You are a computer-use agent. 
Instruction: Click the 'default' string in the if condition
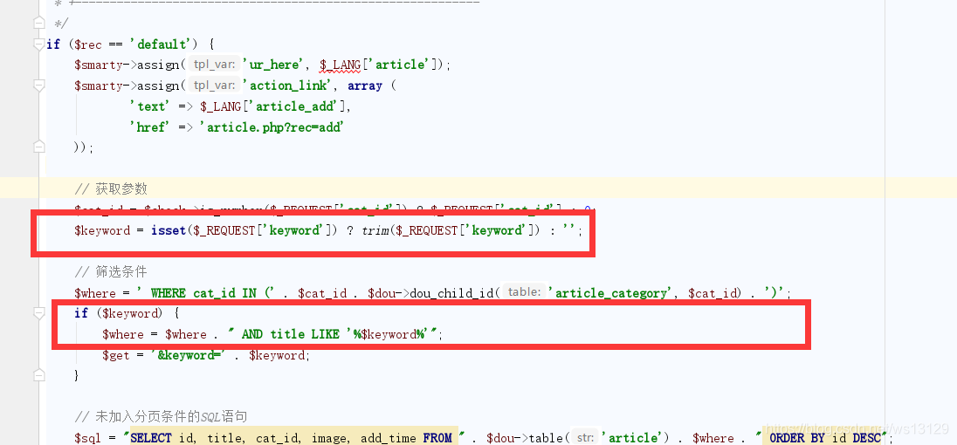(x=162, y=44)
